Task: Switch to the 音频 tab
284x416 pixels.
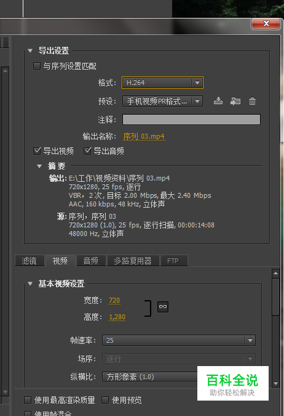Action: point(91,261)
